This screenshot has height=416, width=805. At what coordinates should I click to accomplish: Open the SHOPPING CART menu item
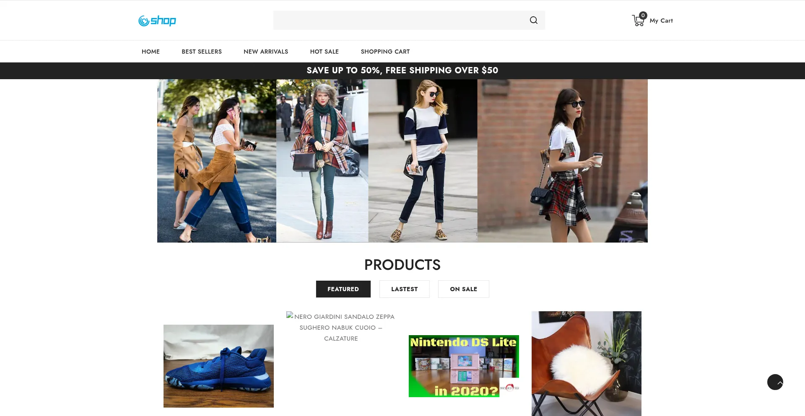pyautogui.click(x=385, y=52)
